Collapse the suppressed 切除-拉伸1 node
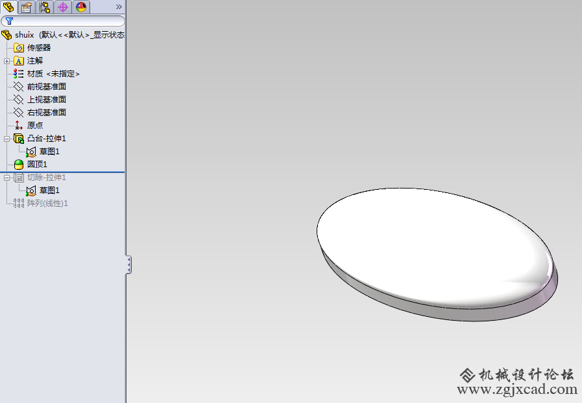 [6, 178]
